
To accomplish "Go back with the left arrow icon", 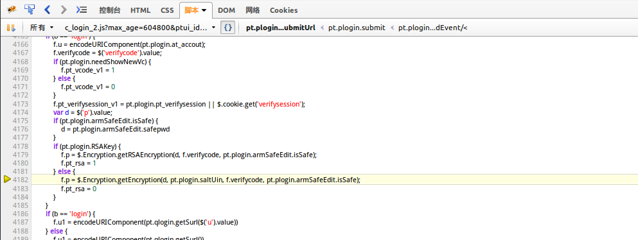I will point(47,10).
